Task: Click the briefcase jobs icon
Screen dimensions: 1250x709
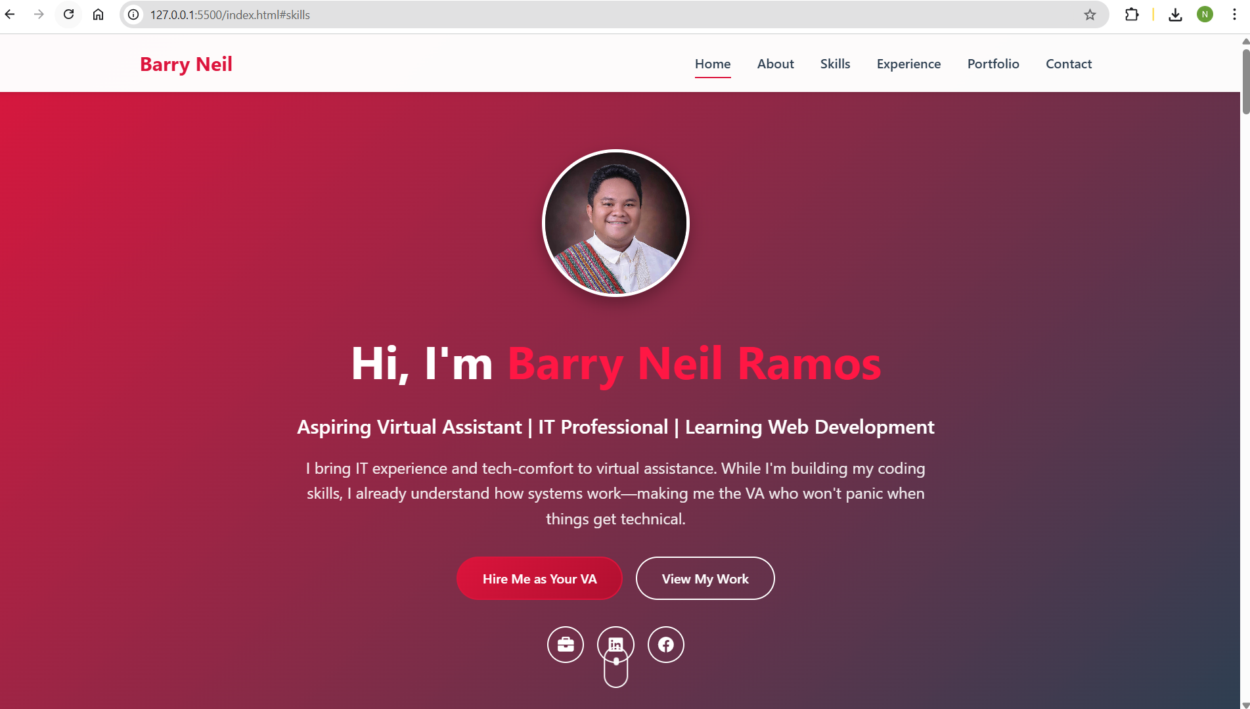Action: coord(565,645)
